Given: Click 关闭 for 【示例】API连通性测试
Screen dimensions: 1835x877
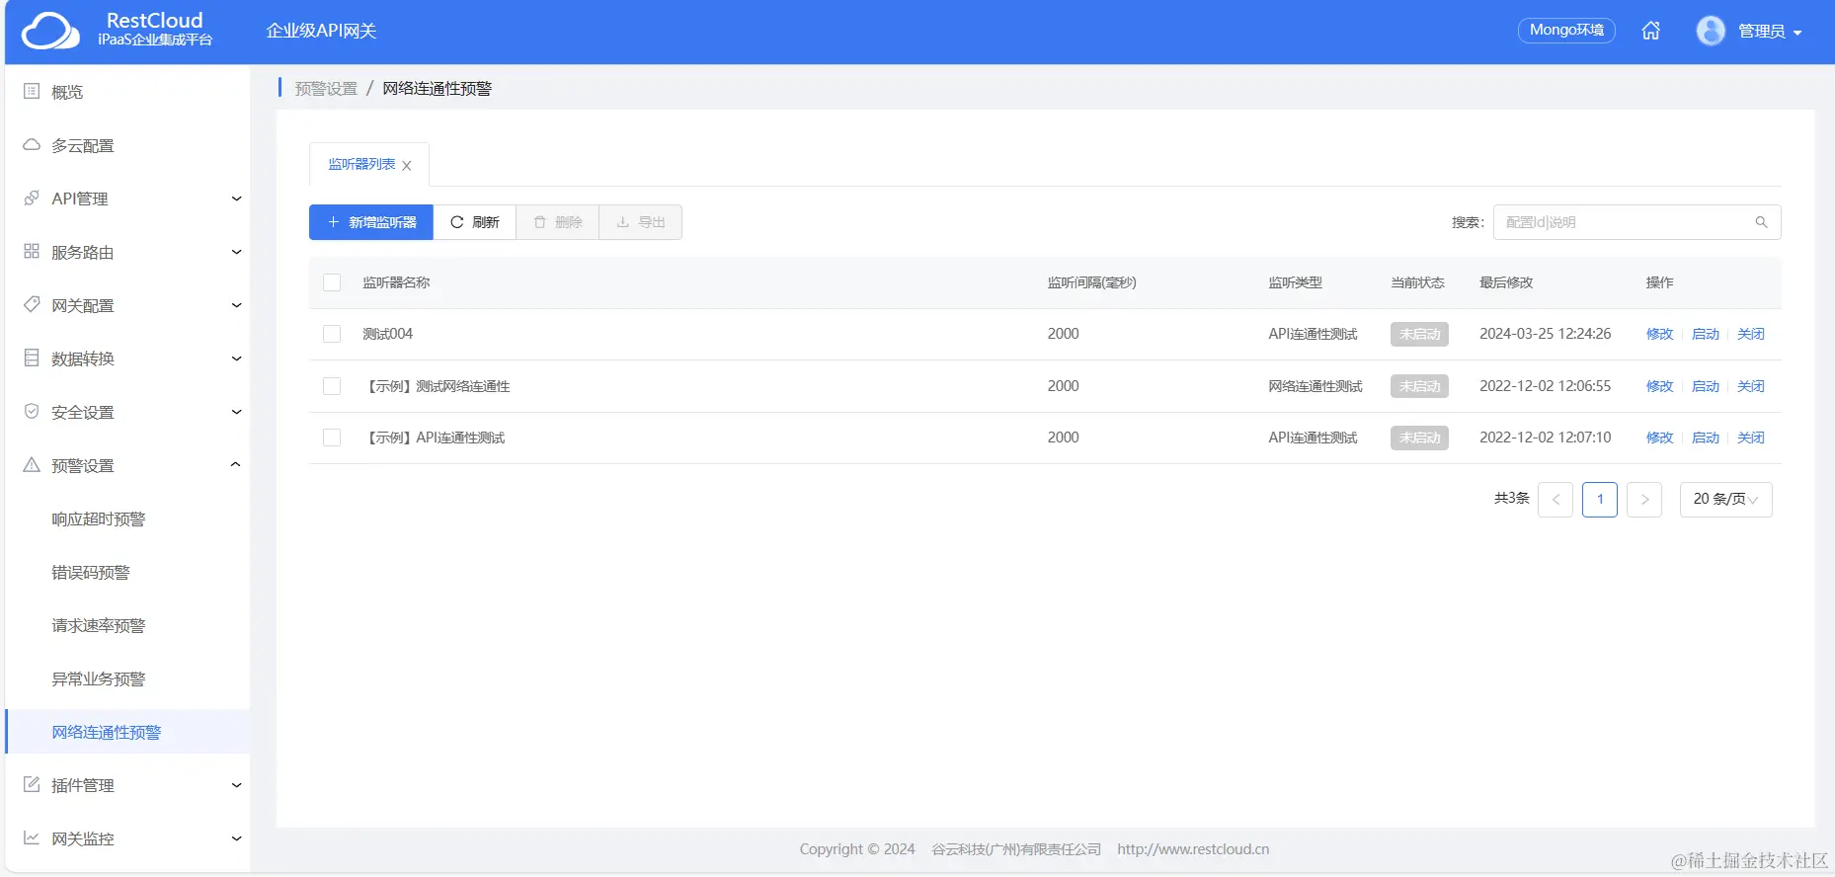Looking at the screenshot, I should coord(1751,438).
